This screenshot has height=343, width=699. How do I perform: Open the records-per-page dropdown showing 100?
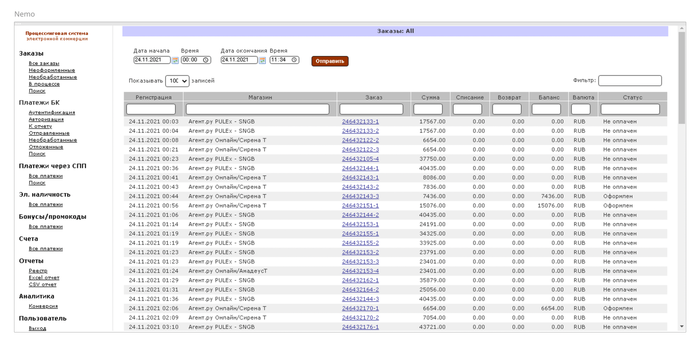[x=177, y=81]
